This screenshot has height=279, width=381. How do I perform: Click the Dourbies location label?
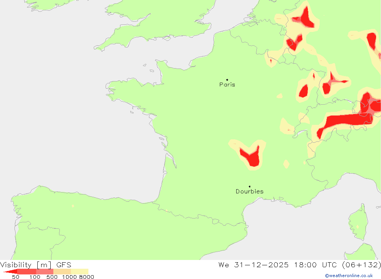[250, 191]
